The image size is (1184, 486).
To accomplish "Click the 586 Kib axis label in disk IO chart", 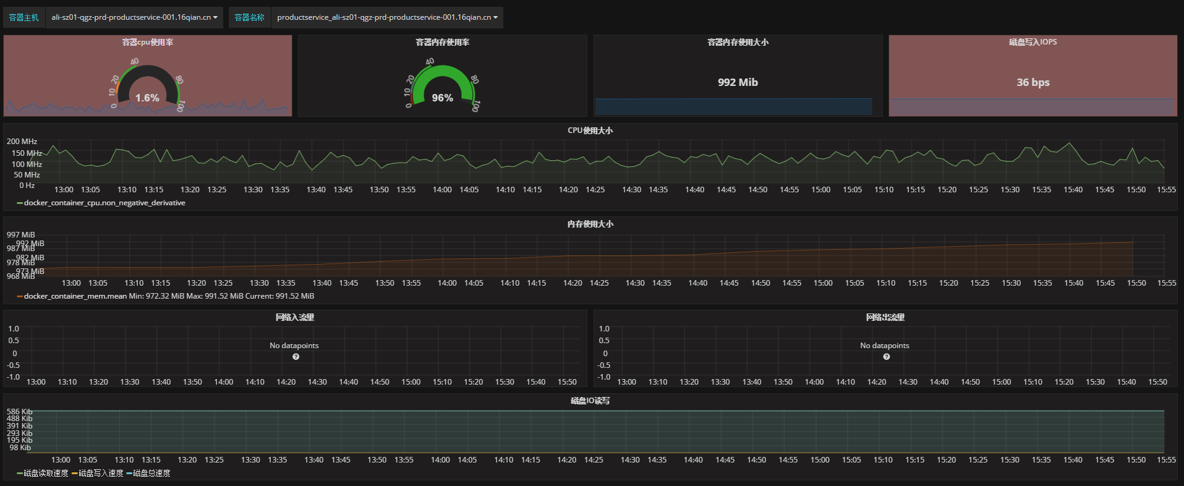I will click(19, 411).
